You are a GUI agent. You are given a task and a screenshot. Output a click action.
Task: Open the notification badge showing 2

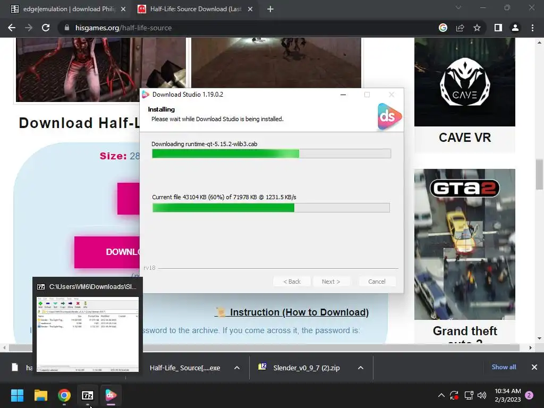[529, 395]
